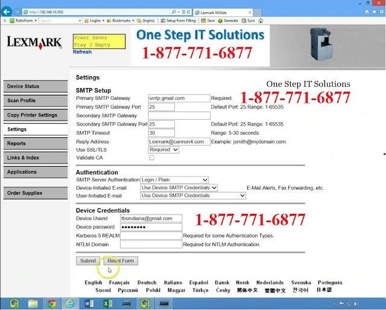Open browser Favorites star icon
Image resolution: width=386 pixels, height=310 pixels.
click(x=374, y=12)
